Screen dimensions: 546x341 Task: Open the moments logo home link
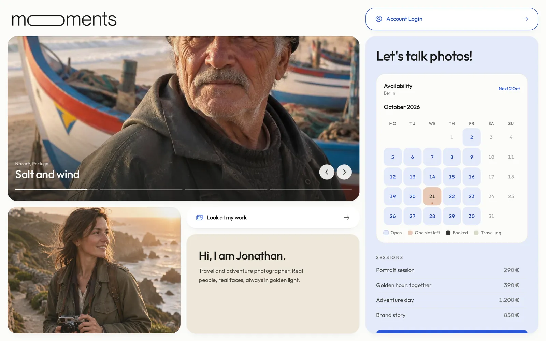64,19
